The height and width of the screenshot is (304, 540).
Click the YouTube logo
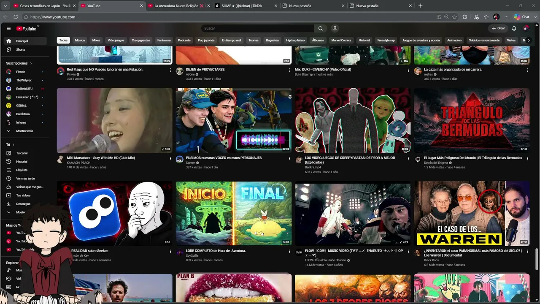coord(27,28)
